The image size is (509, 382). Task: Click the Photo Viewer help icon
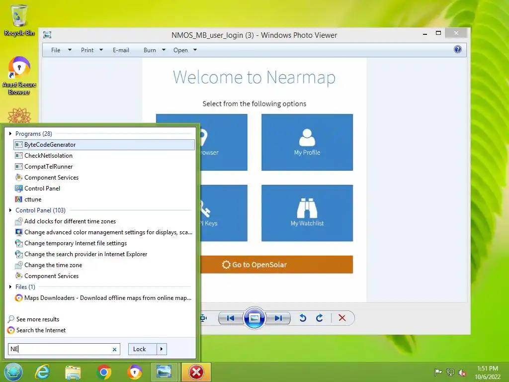point(457,49)
